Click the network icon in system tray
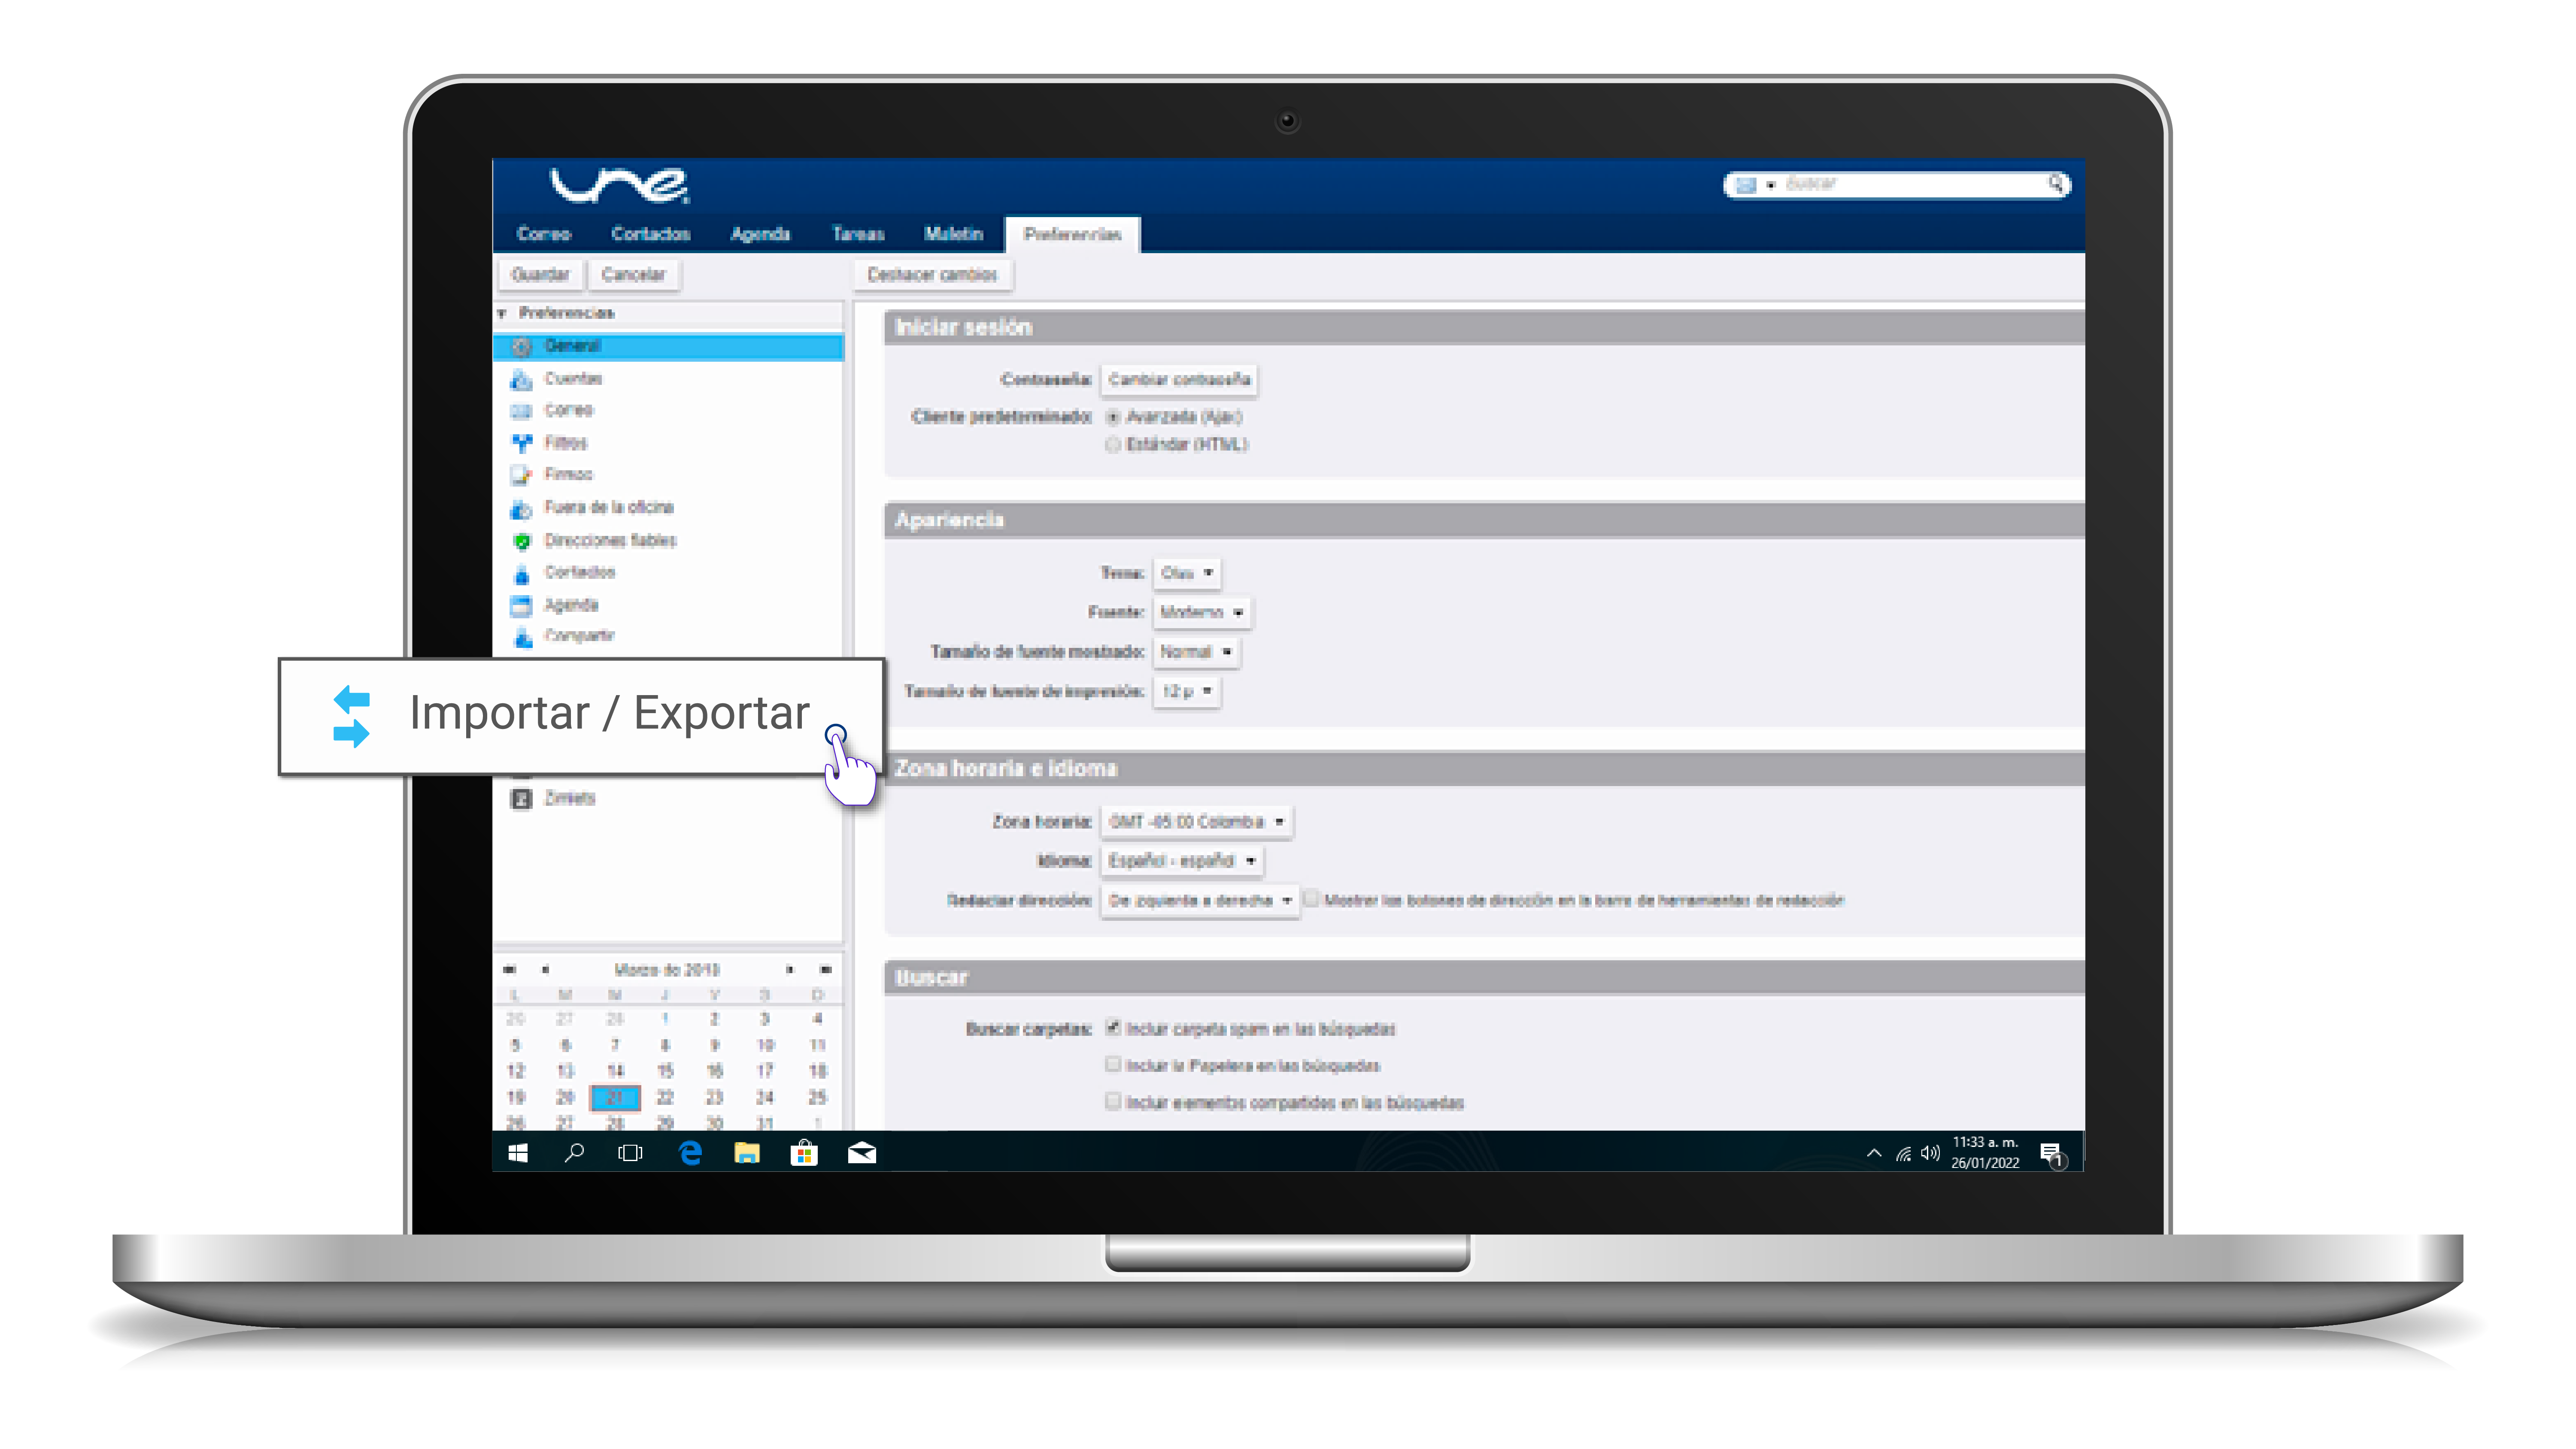 tap(1903, 1154)
